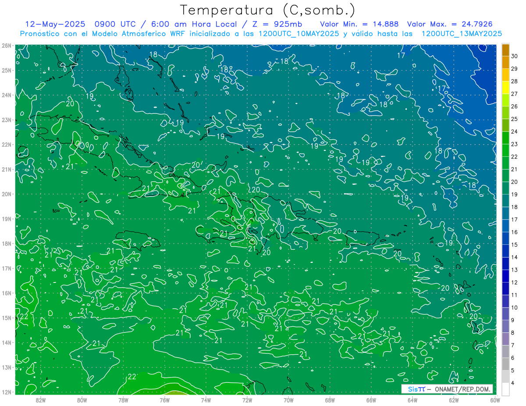Click the '12N' latitude axis label
This screenshot has height=406, width=526.
pyautogui.click(x=6, y=392)
